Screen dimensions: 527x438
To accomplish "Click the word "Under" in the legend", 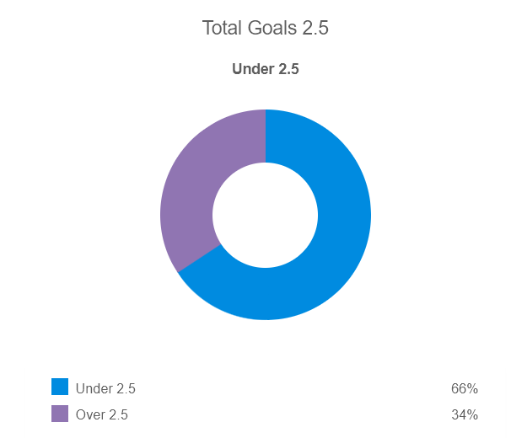I will click(94, 389).
